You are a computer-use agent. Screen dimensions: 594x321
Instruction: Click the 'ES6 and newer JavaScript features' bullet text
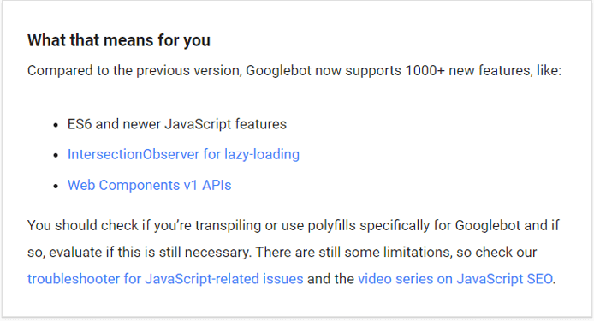[x=177, y=124]
